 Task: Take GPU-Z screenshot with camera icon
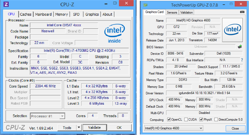coord(242,12)
